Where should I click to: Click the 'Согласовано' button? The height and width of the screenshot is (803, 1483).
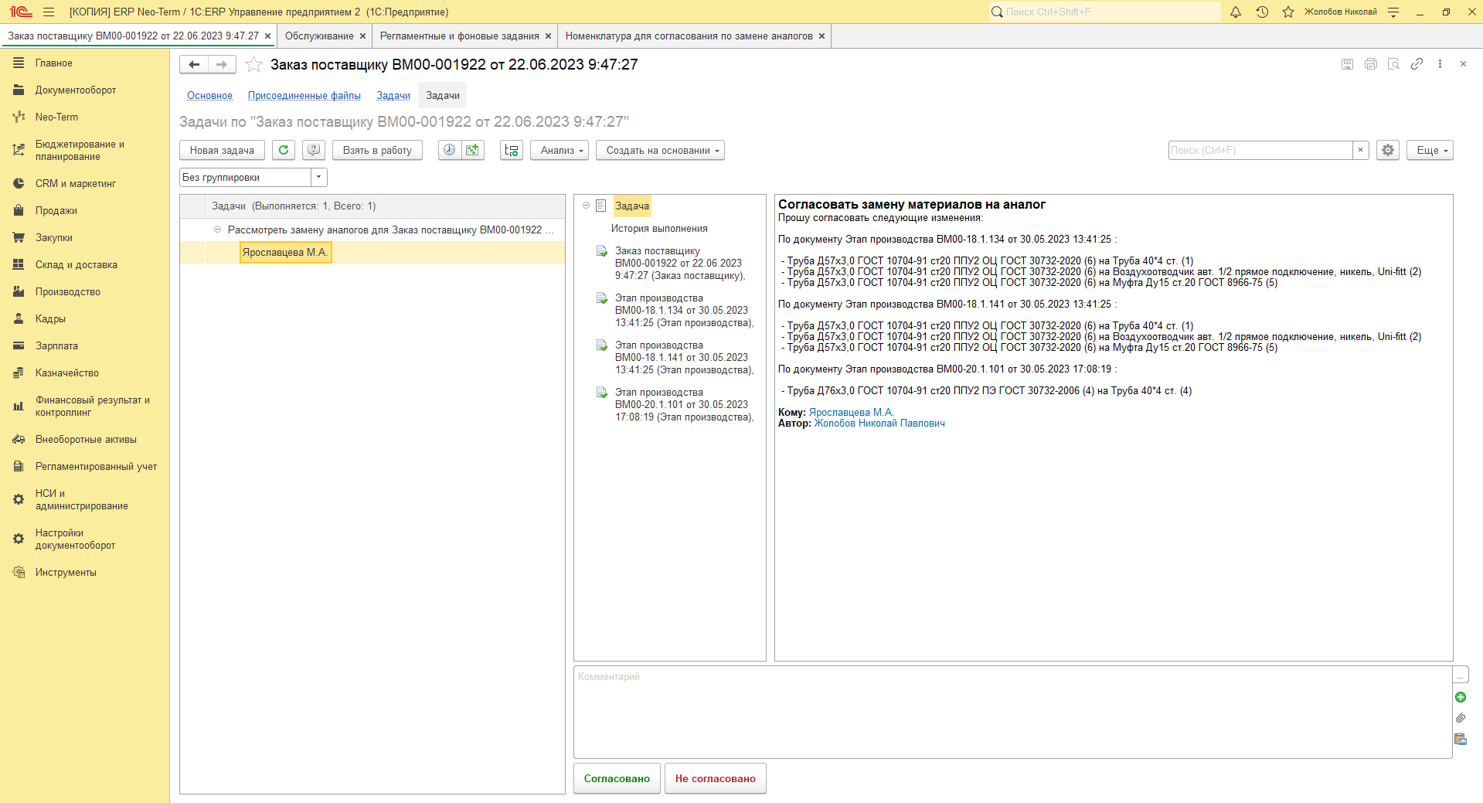tap(617, 778)
